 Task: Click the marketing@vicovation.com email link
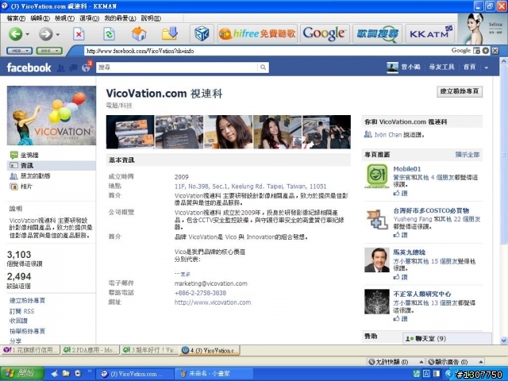click(211, 283)
